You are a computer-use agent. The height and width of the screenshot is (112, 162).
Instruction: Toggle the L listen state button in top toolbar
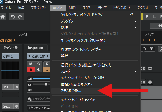(x=154, y=17)
